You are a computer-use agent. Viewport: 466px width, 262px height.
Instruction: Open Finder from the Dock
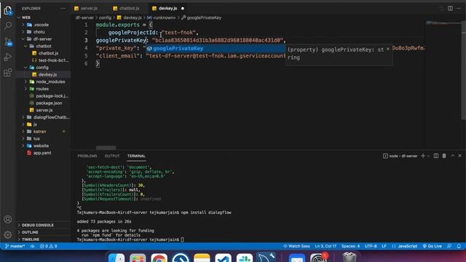tap(116, 258)
